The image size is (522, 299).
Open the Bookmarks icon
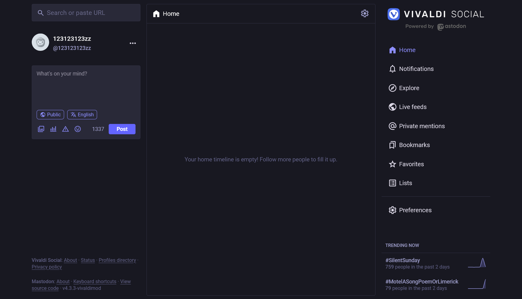tap(392, 145)
